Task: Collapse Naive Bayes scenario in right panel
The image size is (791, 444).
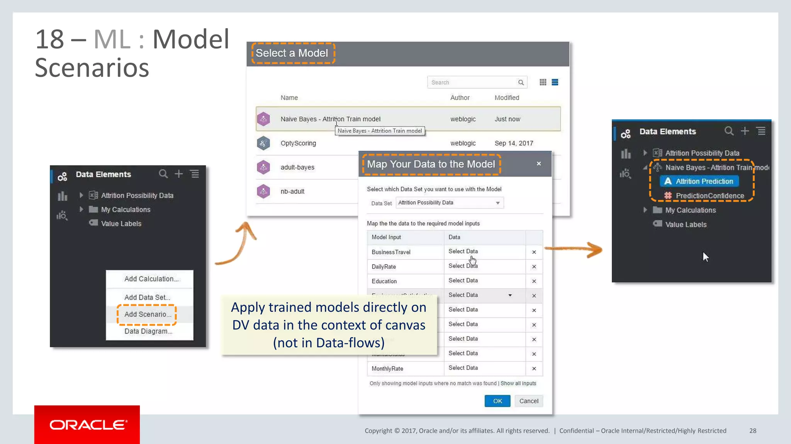Action: coord(645,168)
